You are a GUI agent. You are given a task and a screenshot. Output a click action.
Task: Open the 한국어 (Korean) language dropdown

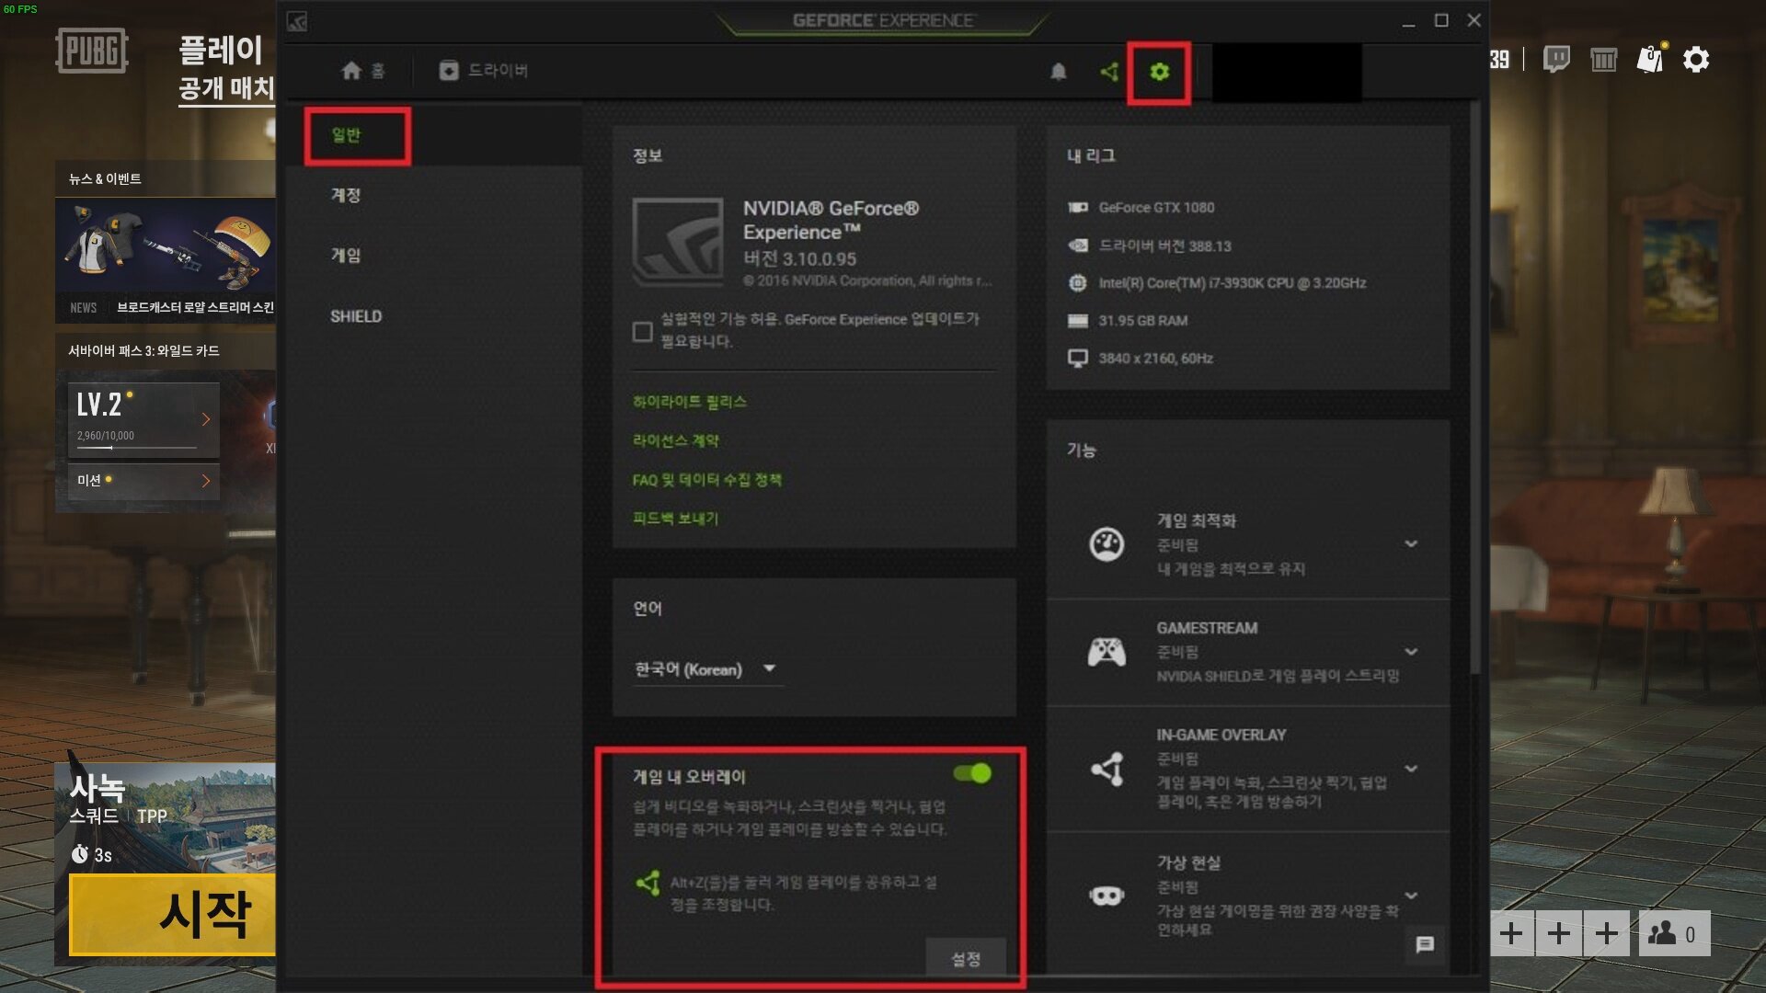click(706, 669)
